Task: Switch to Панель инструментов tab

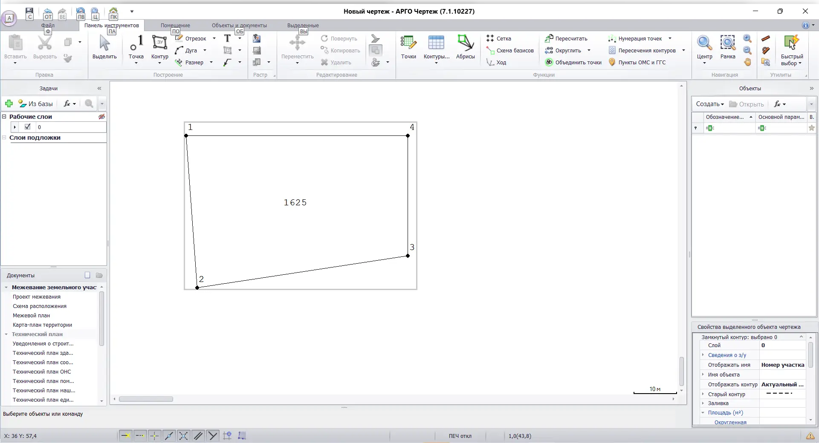Action: click(x=111, y=25)
